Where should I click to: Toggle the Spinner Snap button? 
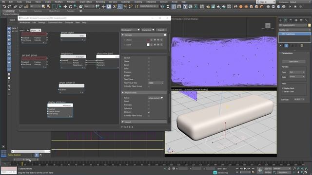[x=131, y=7]
